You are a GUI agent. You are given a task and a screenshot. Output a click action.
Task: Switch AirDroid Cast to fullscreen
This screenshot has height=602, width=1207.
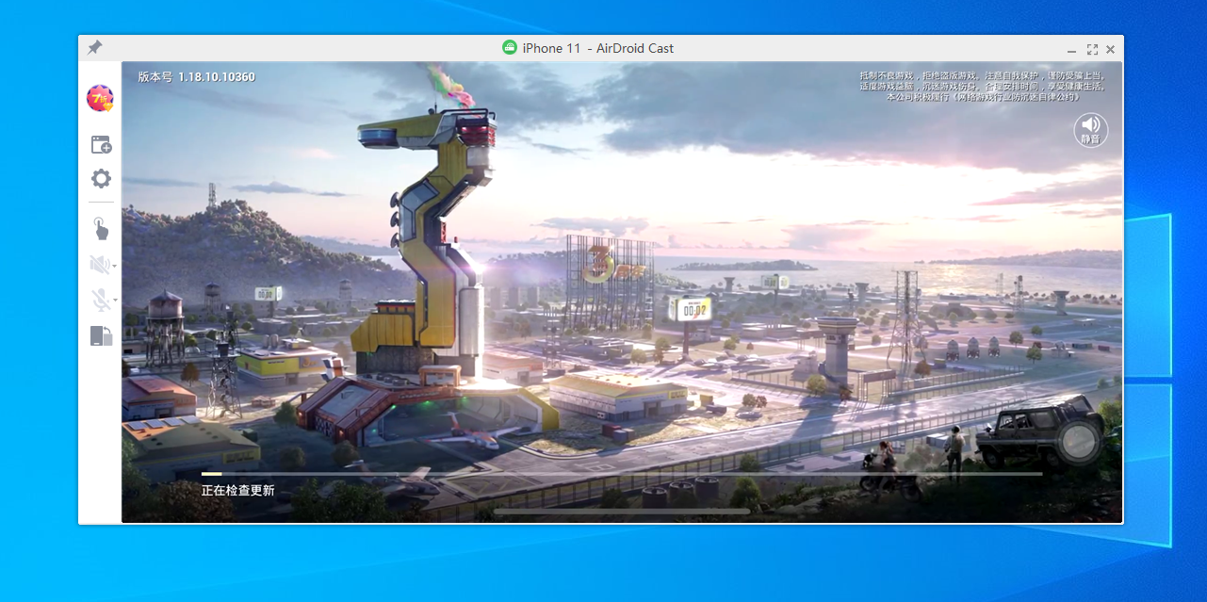pyautogui.click(x=1092, y=49)
